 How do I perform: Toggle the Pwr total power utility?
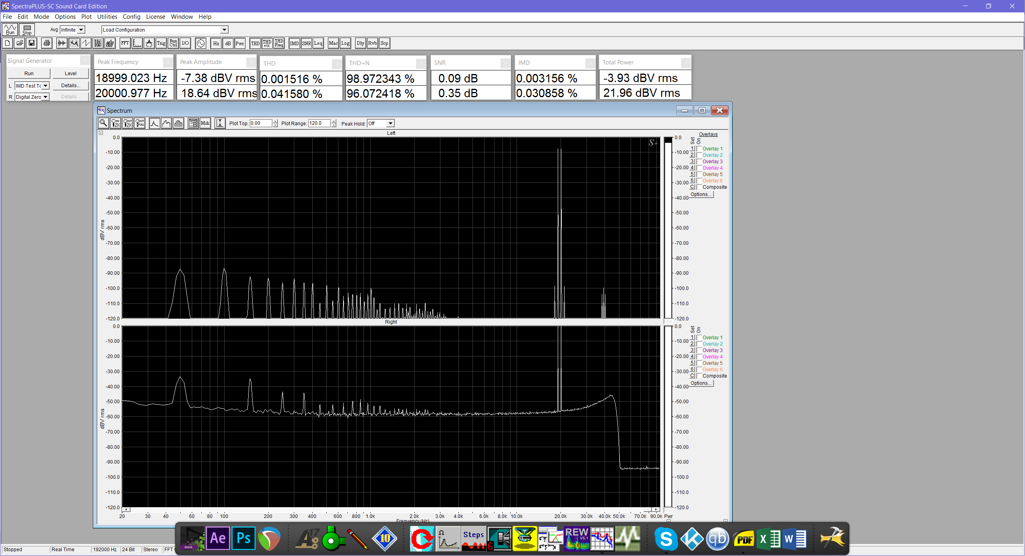click(x=240, y=43)
